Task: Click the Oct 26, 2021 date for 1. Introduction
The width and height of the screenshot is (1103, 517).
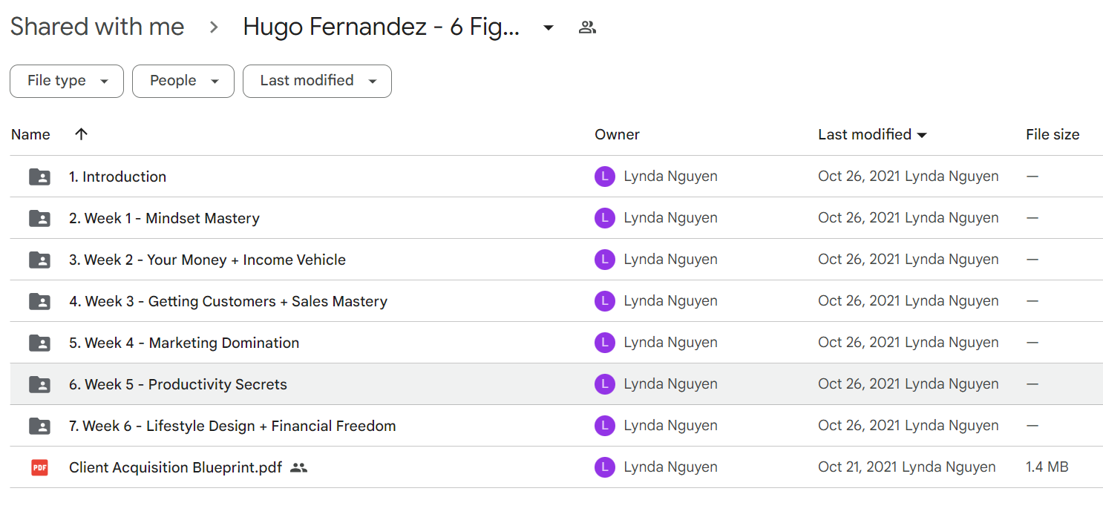Action: (x=859, y=177)
